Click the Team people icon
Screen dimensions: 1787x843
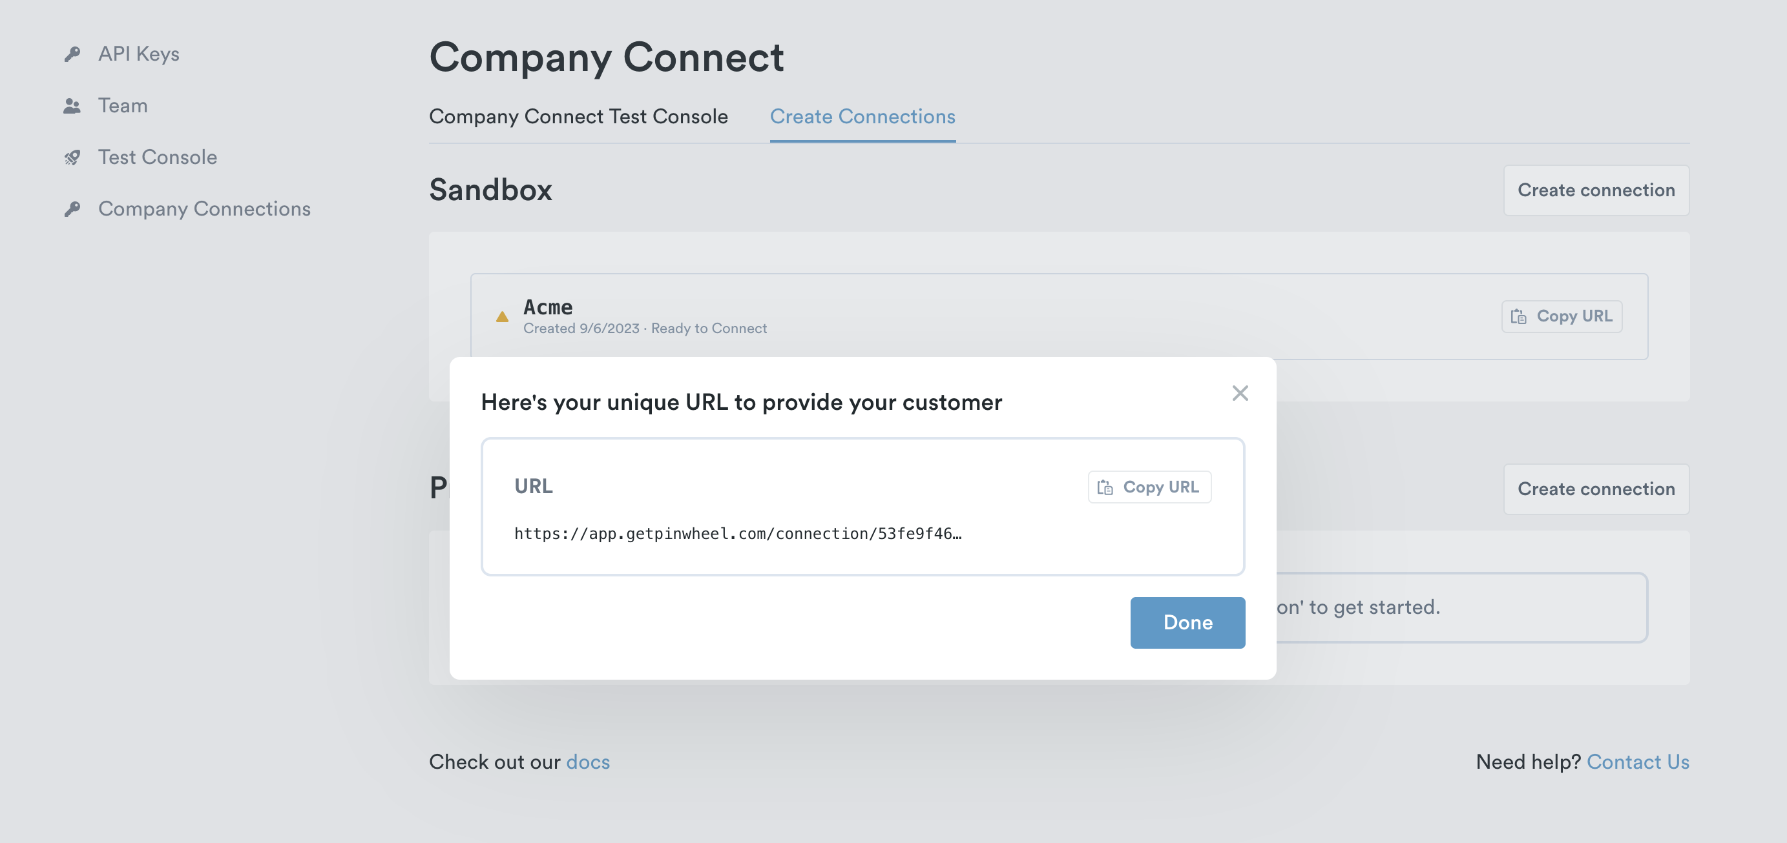point(72,106)
